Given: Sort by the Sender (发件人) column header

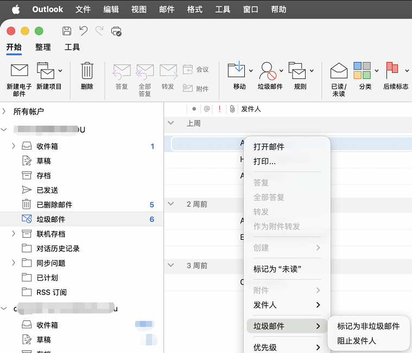Looking at the screenshot, I should point(251,109).
